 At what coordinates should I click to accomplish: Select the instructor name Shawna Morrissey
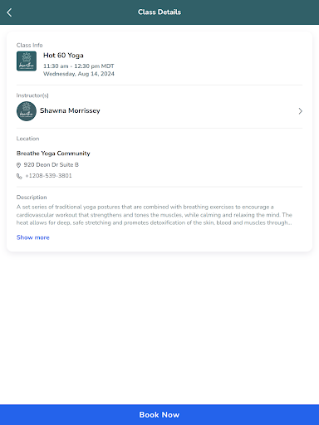click(x=70, y=110)
